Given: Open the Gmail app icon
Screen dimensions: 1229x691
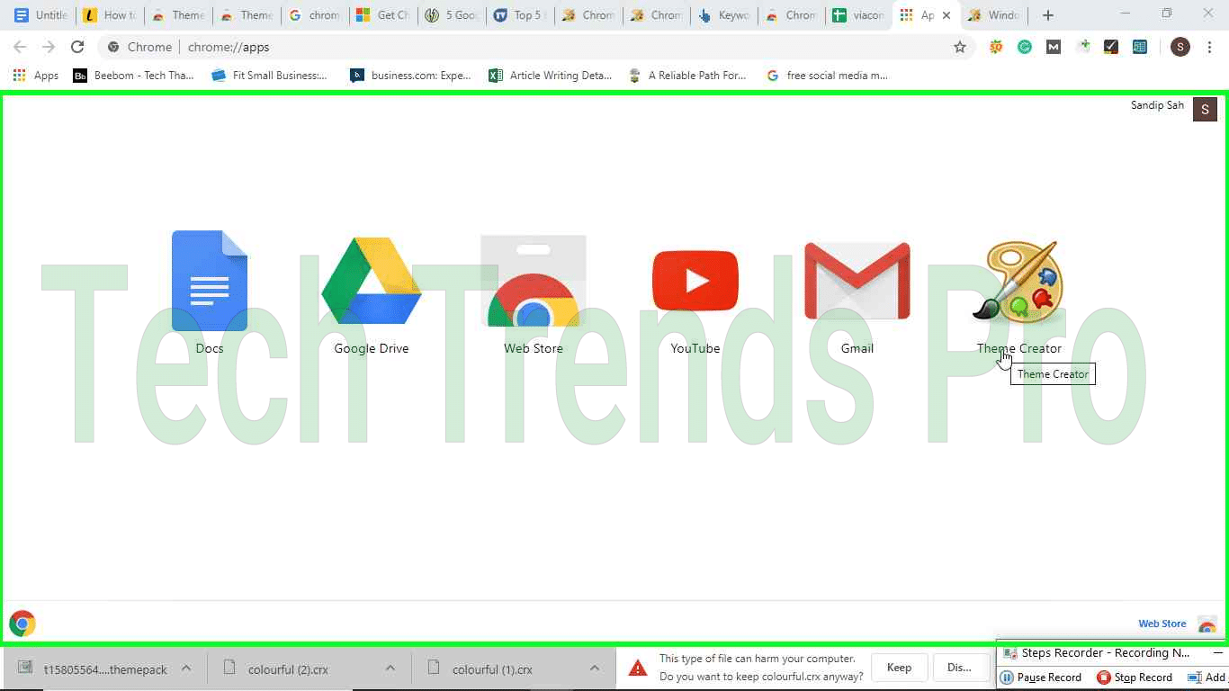Looking at the screenshot, I should (857, 281).
